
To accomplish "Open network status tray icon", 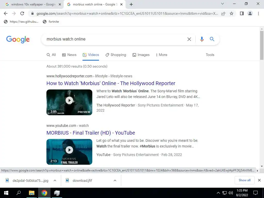I will [x=225, y=193].
